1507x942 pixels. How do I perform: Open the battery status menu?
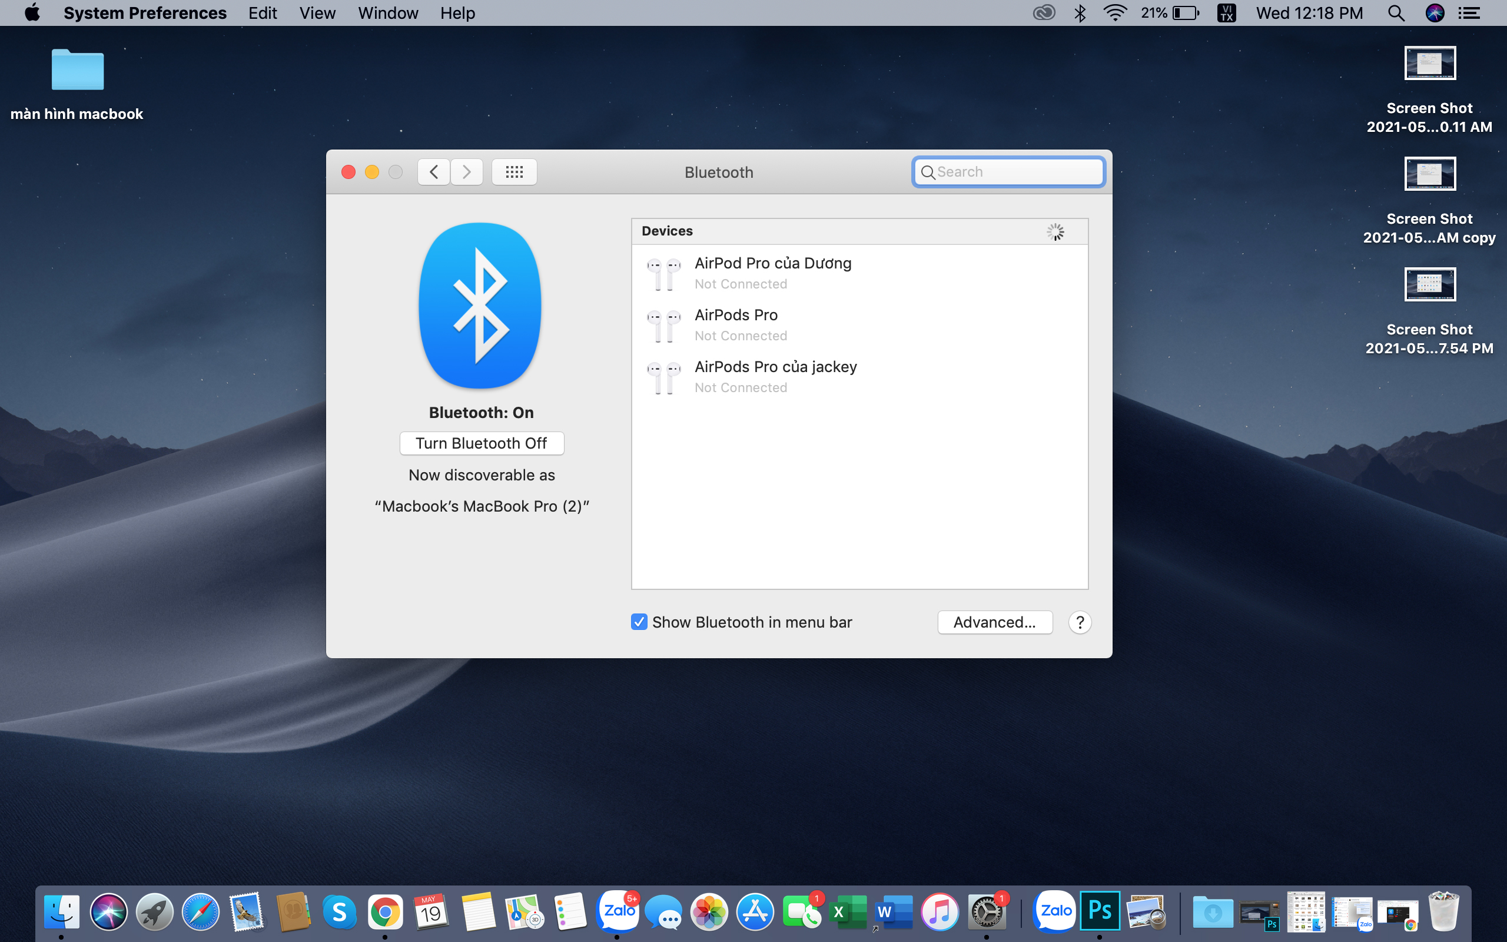(1170, 13)
